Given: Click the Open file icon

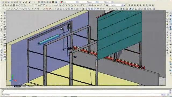Looking at the screenshot, I should coord(6,2).
